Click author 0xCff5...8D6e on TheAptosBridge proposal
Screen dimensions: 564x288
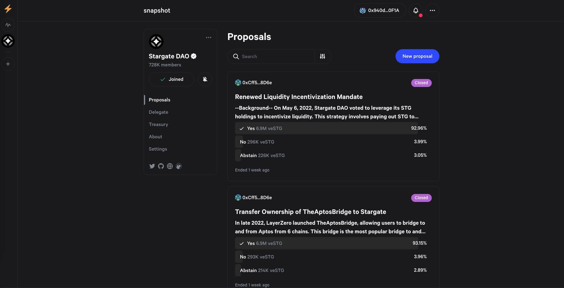point(257,198)
